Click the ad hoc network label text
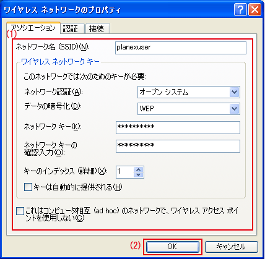The height and width of the screenshot is (259, 265). 131,214
